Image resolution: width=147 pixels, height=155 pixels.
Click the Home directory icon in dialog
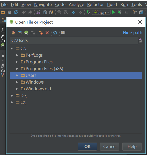(13, 33)
